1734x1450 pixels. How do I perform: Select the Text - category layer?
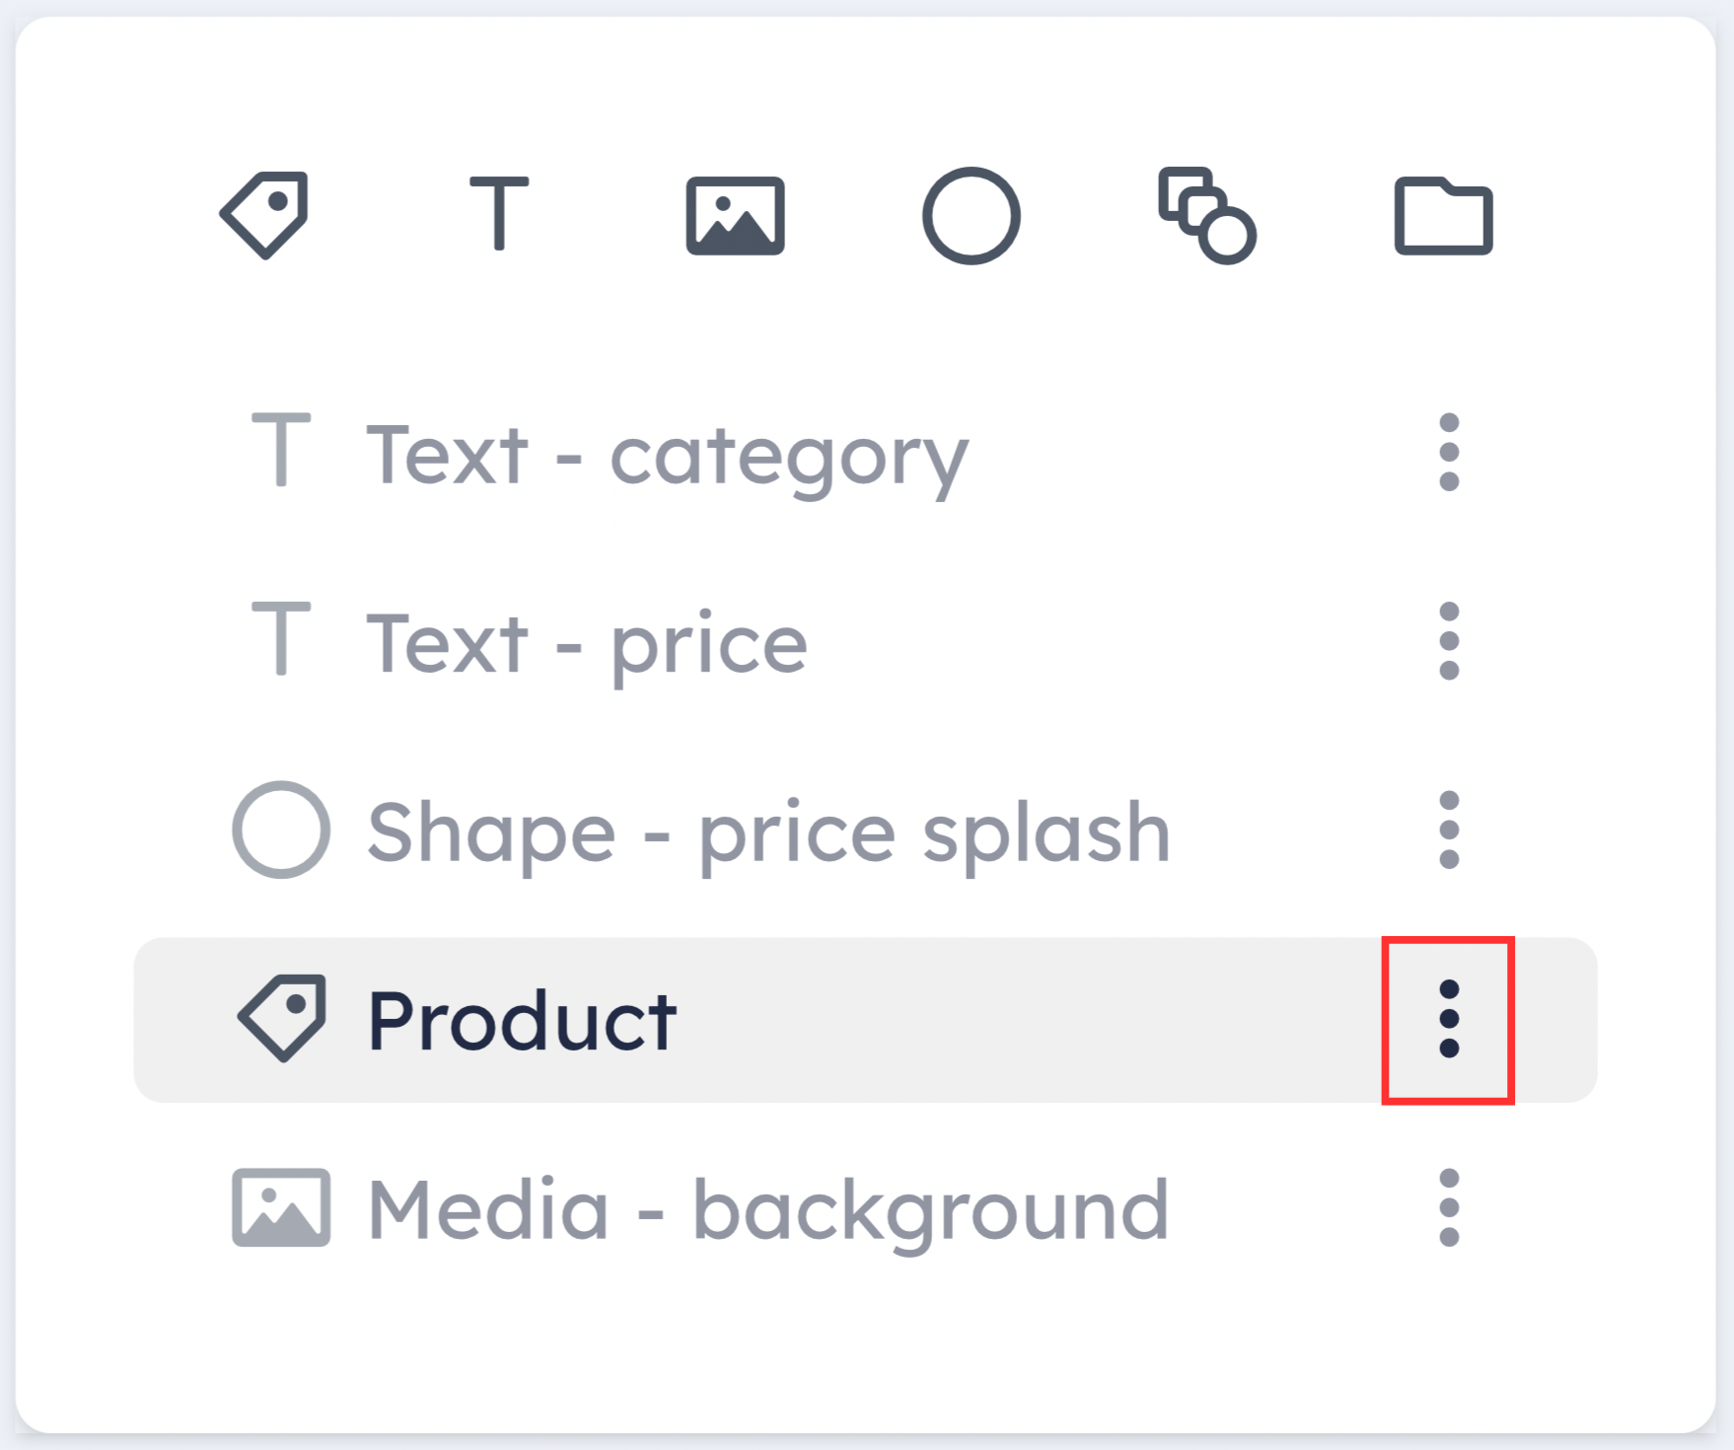coord(865,452)
